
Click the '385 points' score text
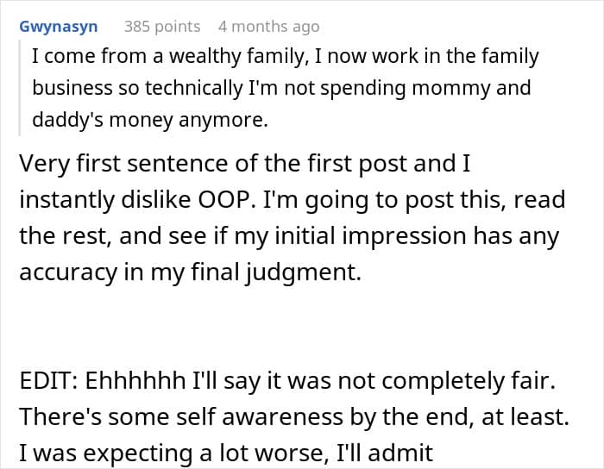[162, 27]
